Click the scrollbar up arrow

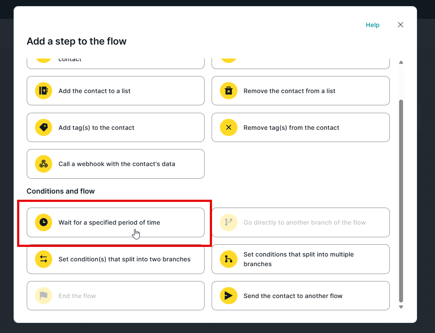tap(401, 62)
